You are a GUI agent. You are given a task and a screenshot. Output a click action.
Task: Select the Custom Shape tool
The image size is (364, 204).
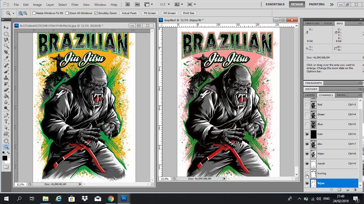pyautogui.click(x=6, y=134)
